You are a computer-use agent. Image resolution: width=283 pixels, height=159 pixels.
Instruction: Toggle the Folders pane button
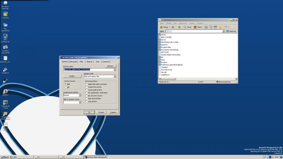(198, 27)
